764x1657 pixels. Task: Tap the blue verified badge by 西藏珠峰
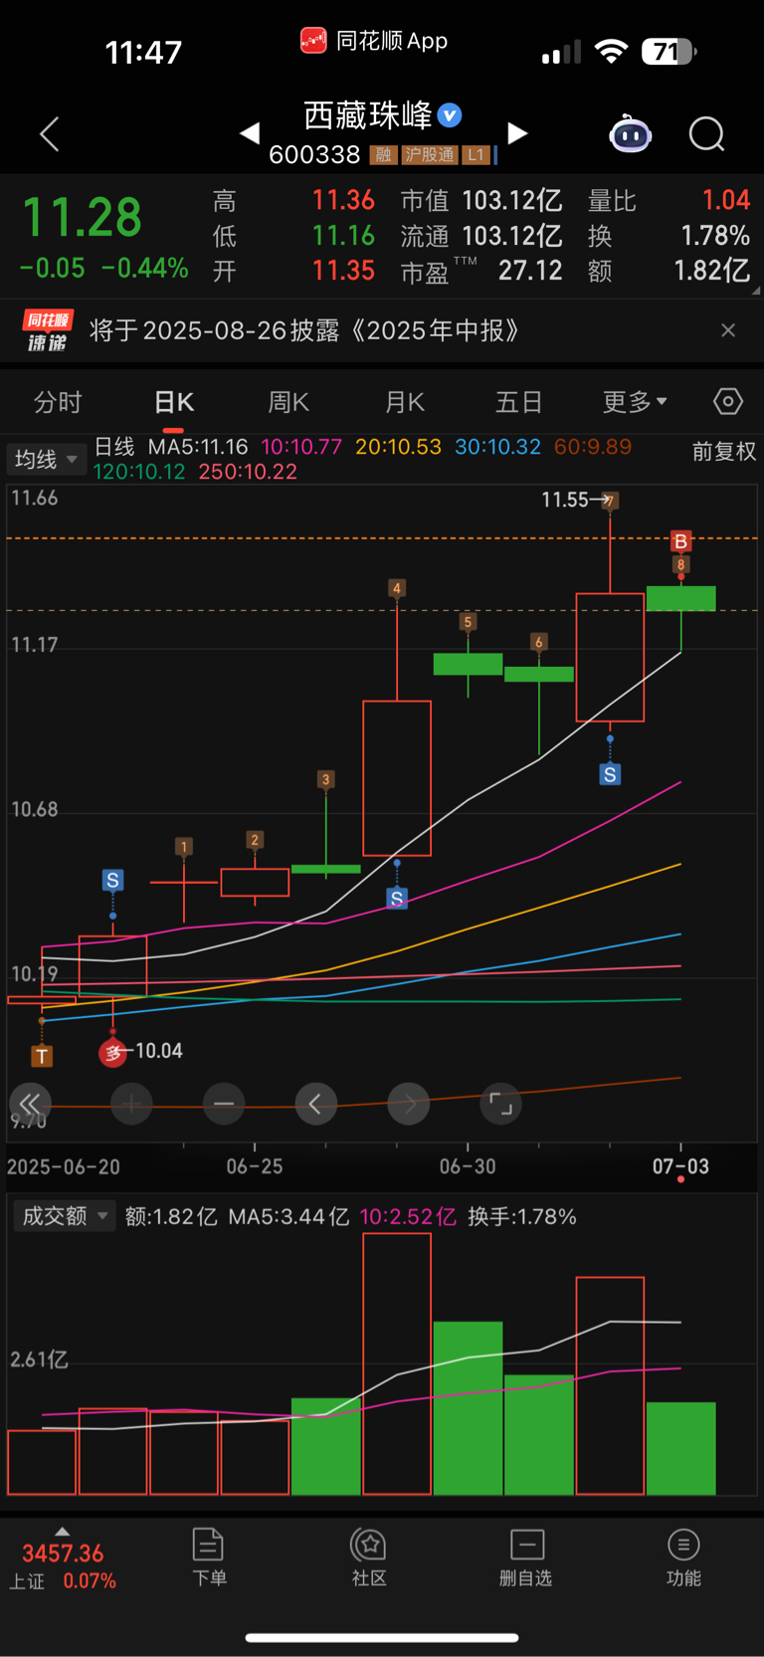(x=450, y=115)
